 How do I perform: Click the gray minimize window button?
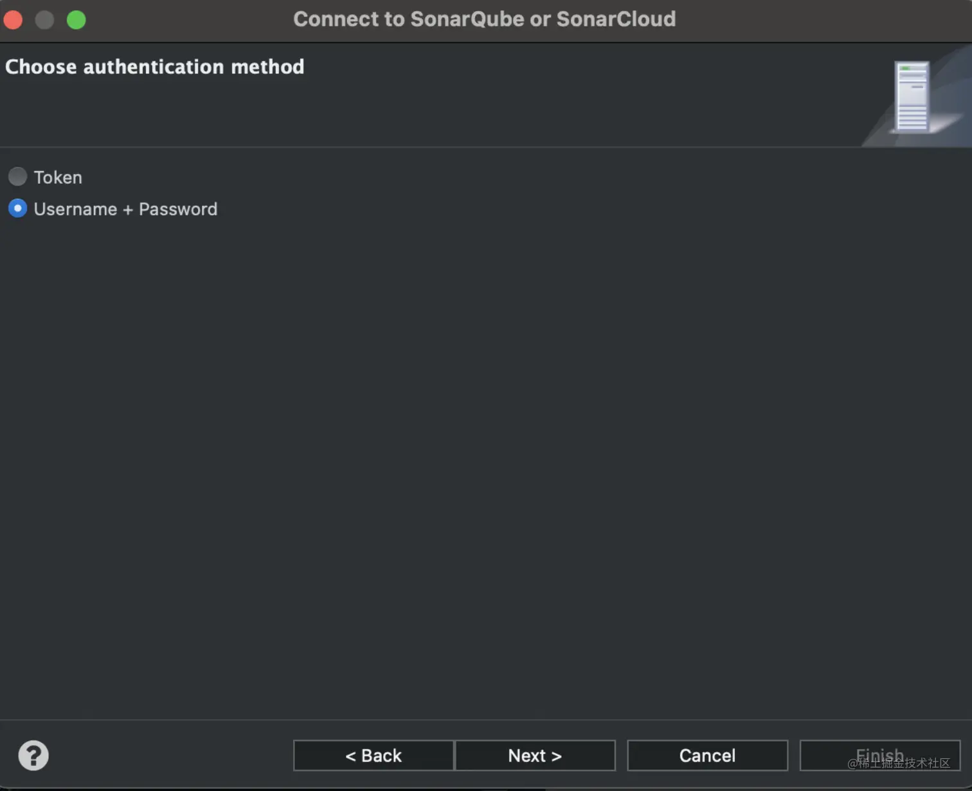coord(44,20)
